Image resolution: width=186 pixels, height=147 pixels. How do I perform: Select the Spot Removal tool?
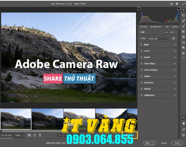point(184,21)
